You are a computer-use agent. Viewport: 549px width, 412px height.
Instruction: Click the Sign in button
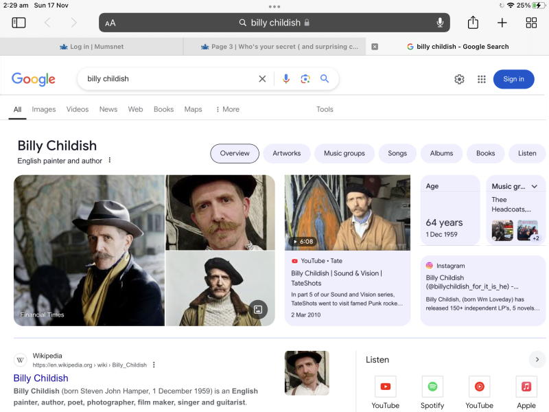[x=513, y=79]
